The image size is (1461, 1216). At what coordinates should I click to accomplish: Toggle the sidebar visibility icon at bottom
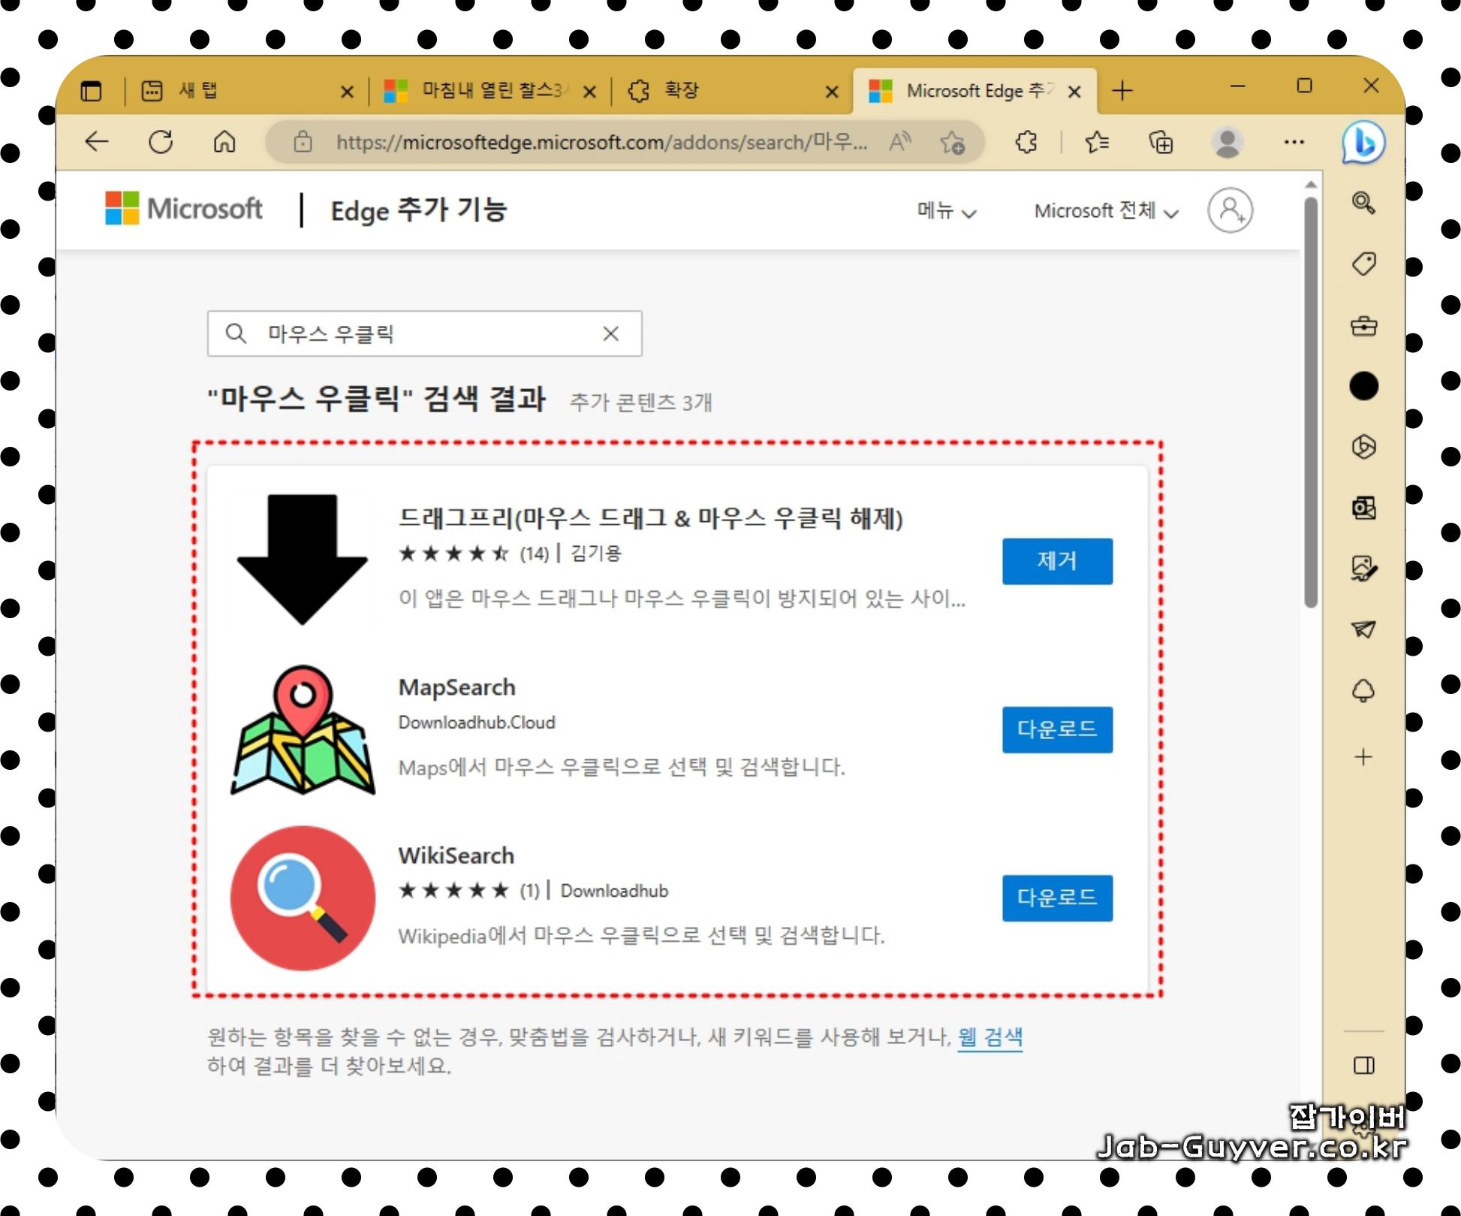pyautogui.click(x=1363, y=1064)
